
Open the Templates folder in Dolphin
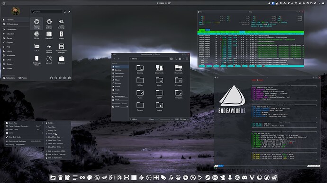tap(179, 94)
